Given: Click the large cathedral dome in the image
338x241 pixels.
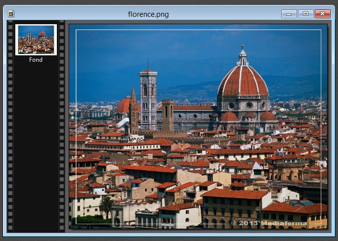Looking at the screenshot, I should (x=243, y=81).
